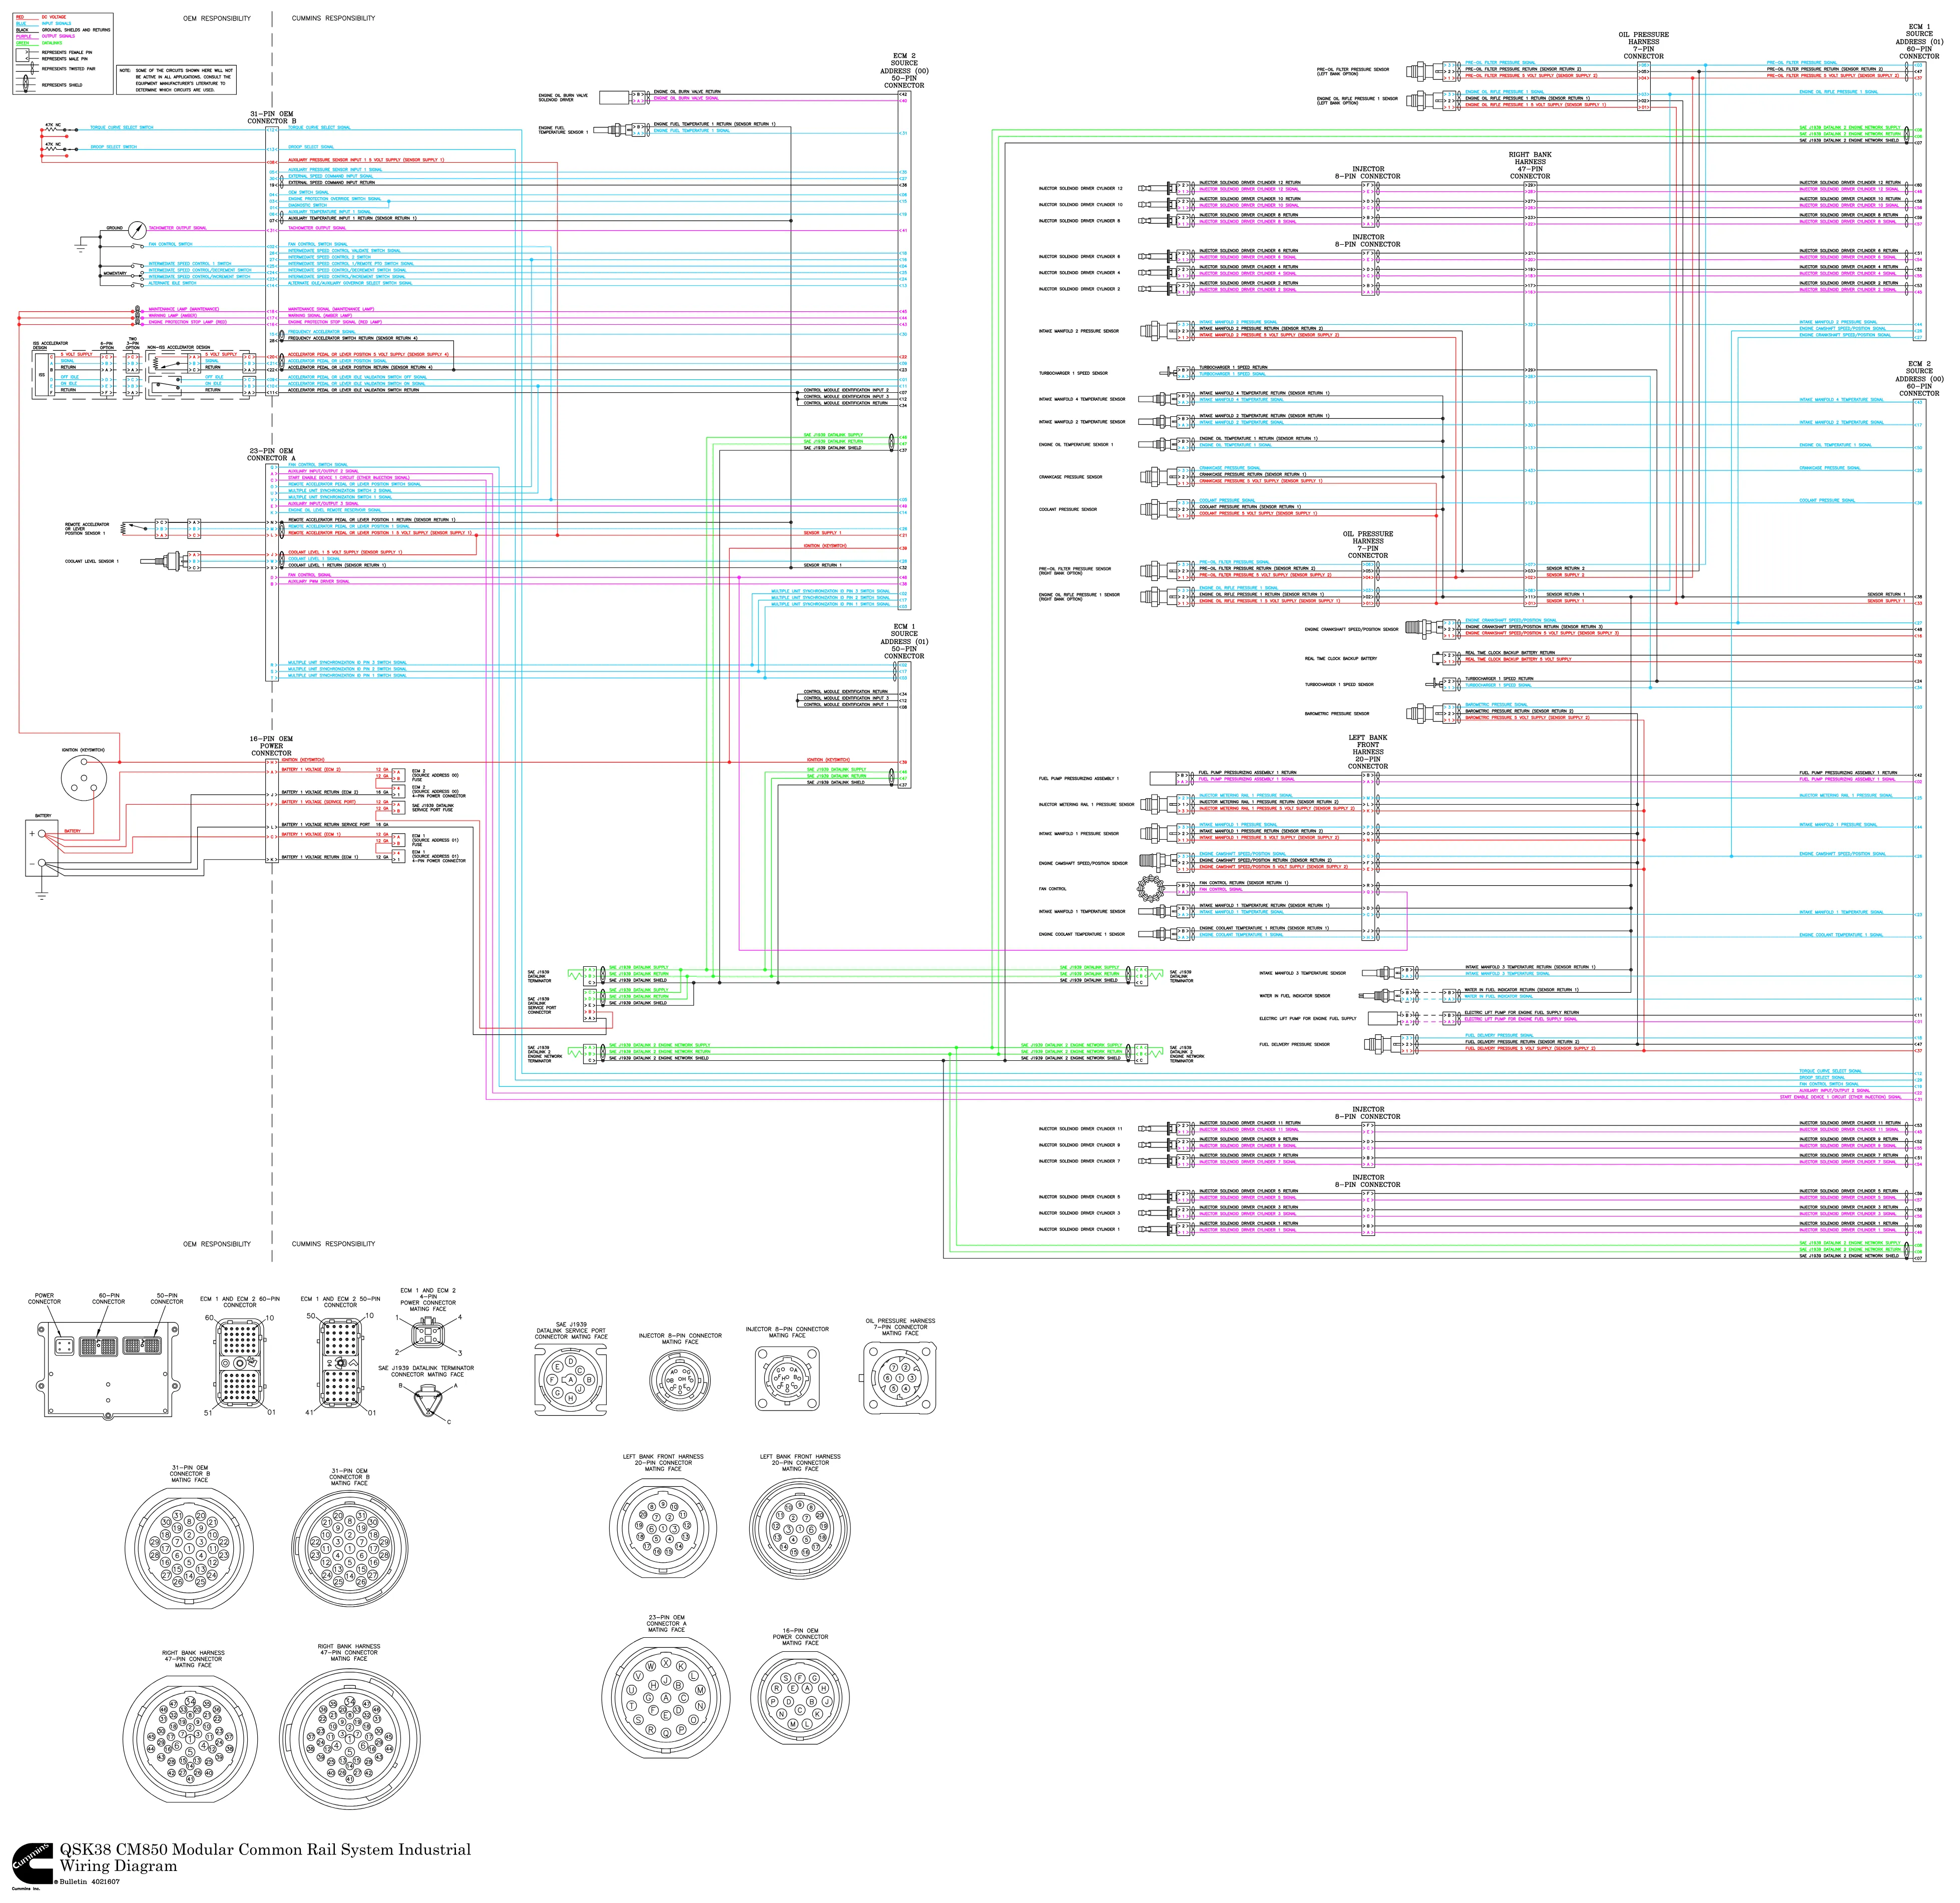Image resolution: width=1960 pixels, height=1903 pixels.
Task: Click the 'CRANKCASE PRESSURE SENSOR' label
Action: [1070, 477]
